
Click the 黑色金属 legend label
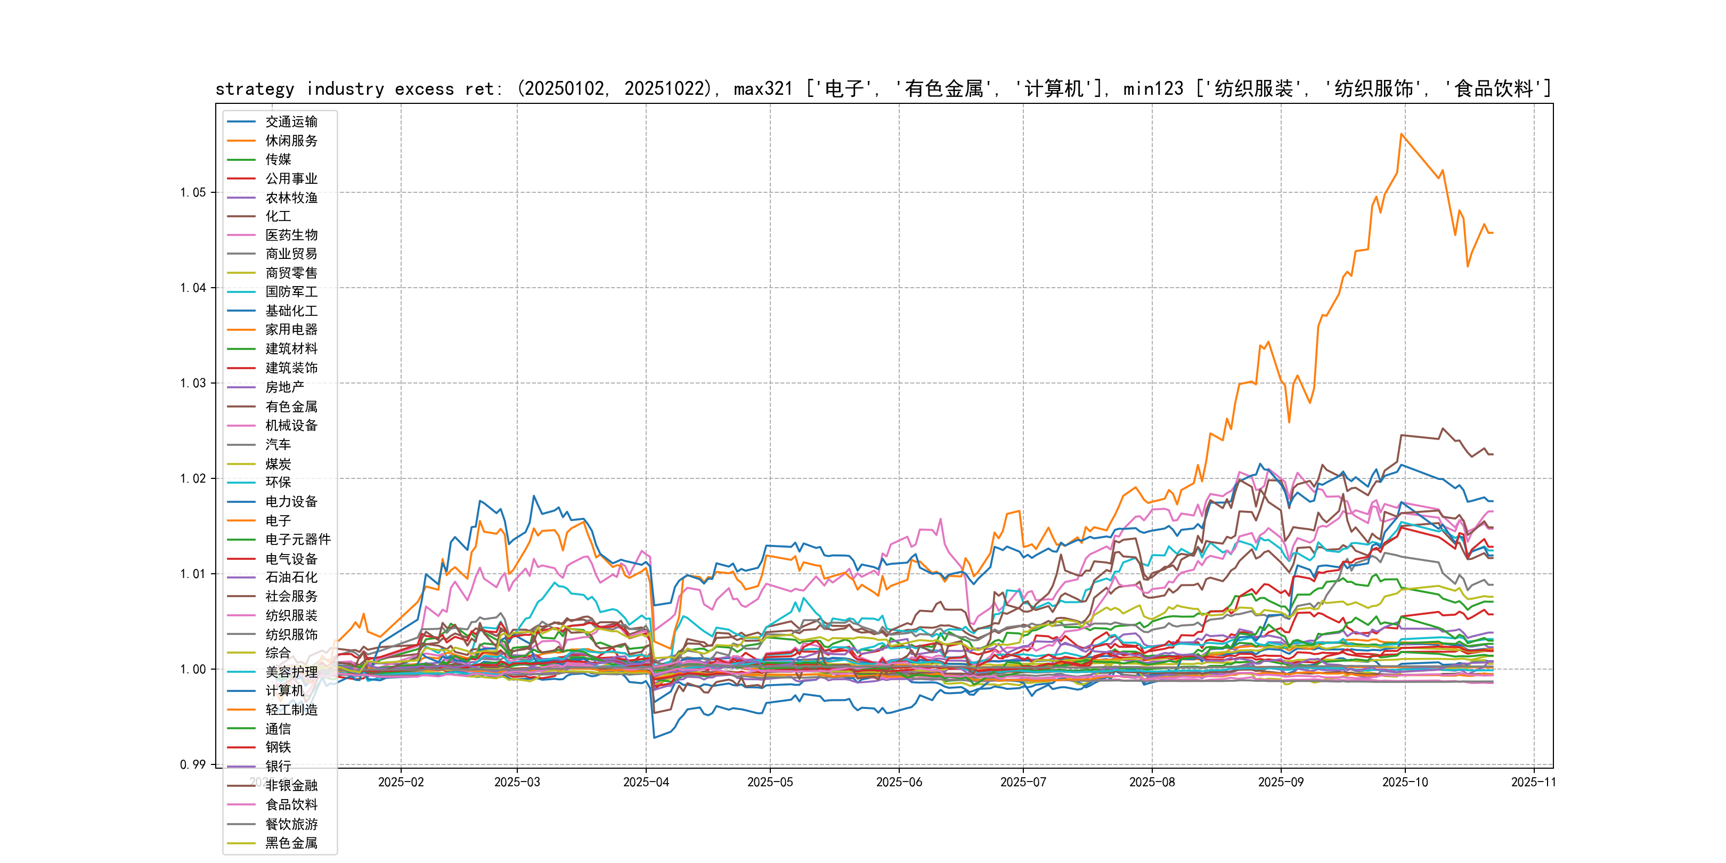[x=291, y=843]
